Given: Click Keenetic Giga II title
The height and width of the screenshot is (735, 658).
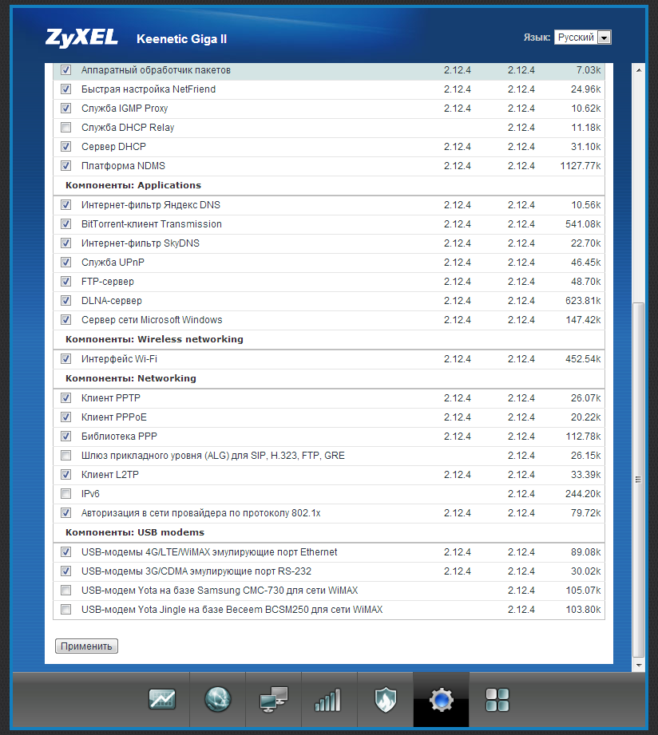Looking at the screenshot, I should pyautogui.click(x=181, y=39).
